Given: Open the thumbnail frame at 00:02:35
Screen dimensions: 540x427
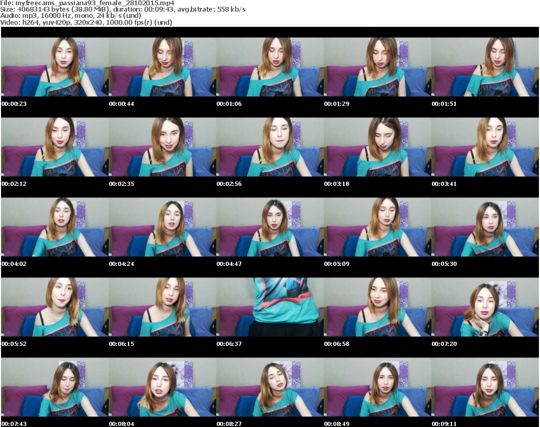Looking at the screenshot, I should [162, 147].
